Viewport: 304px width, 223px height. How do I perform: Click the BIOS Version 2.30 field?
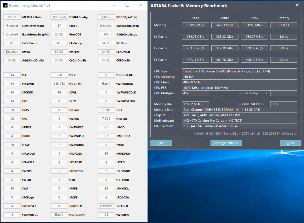point(239,126)
